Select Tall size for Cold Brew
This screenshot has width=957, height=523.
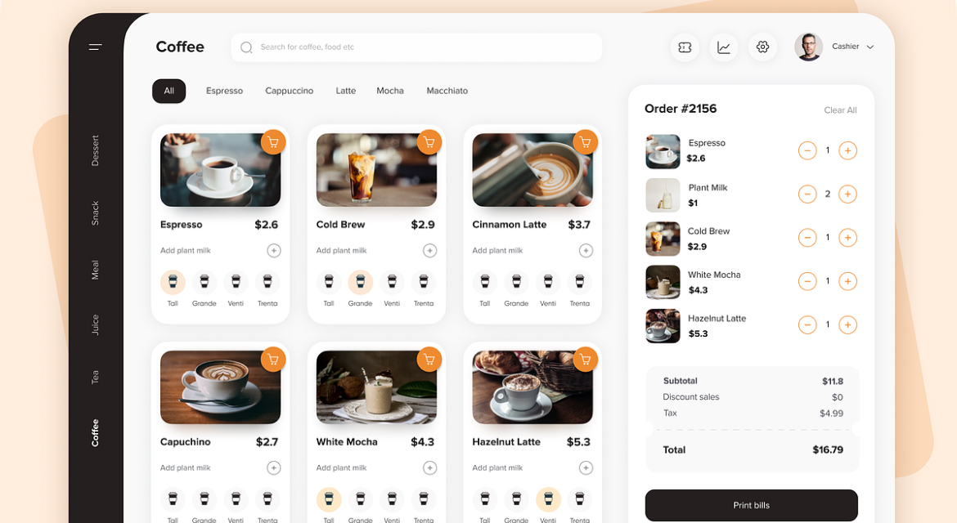tap(329, 282)
